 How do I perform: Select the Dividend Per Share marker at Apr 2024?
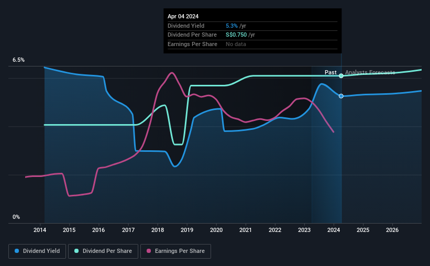pyautogui.click(x=341, y=76)
